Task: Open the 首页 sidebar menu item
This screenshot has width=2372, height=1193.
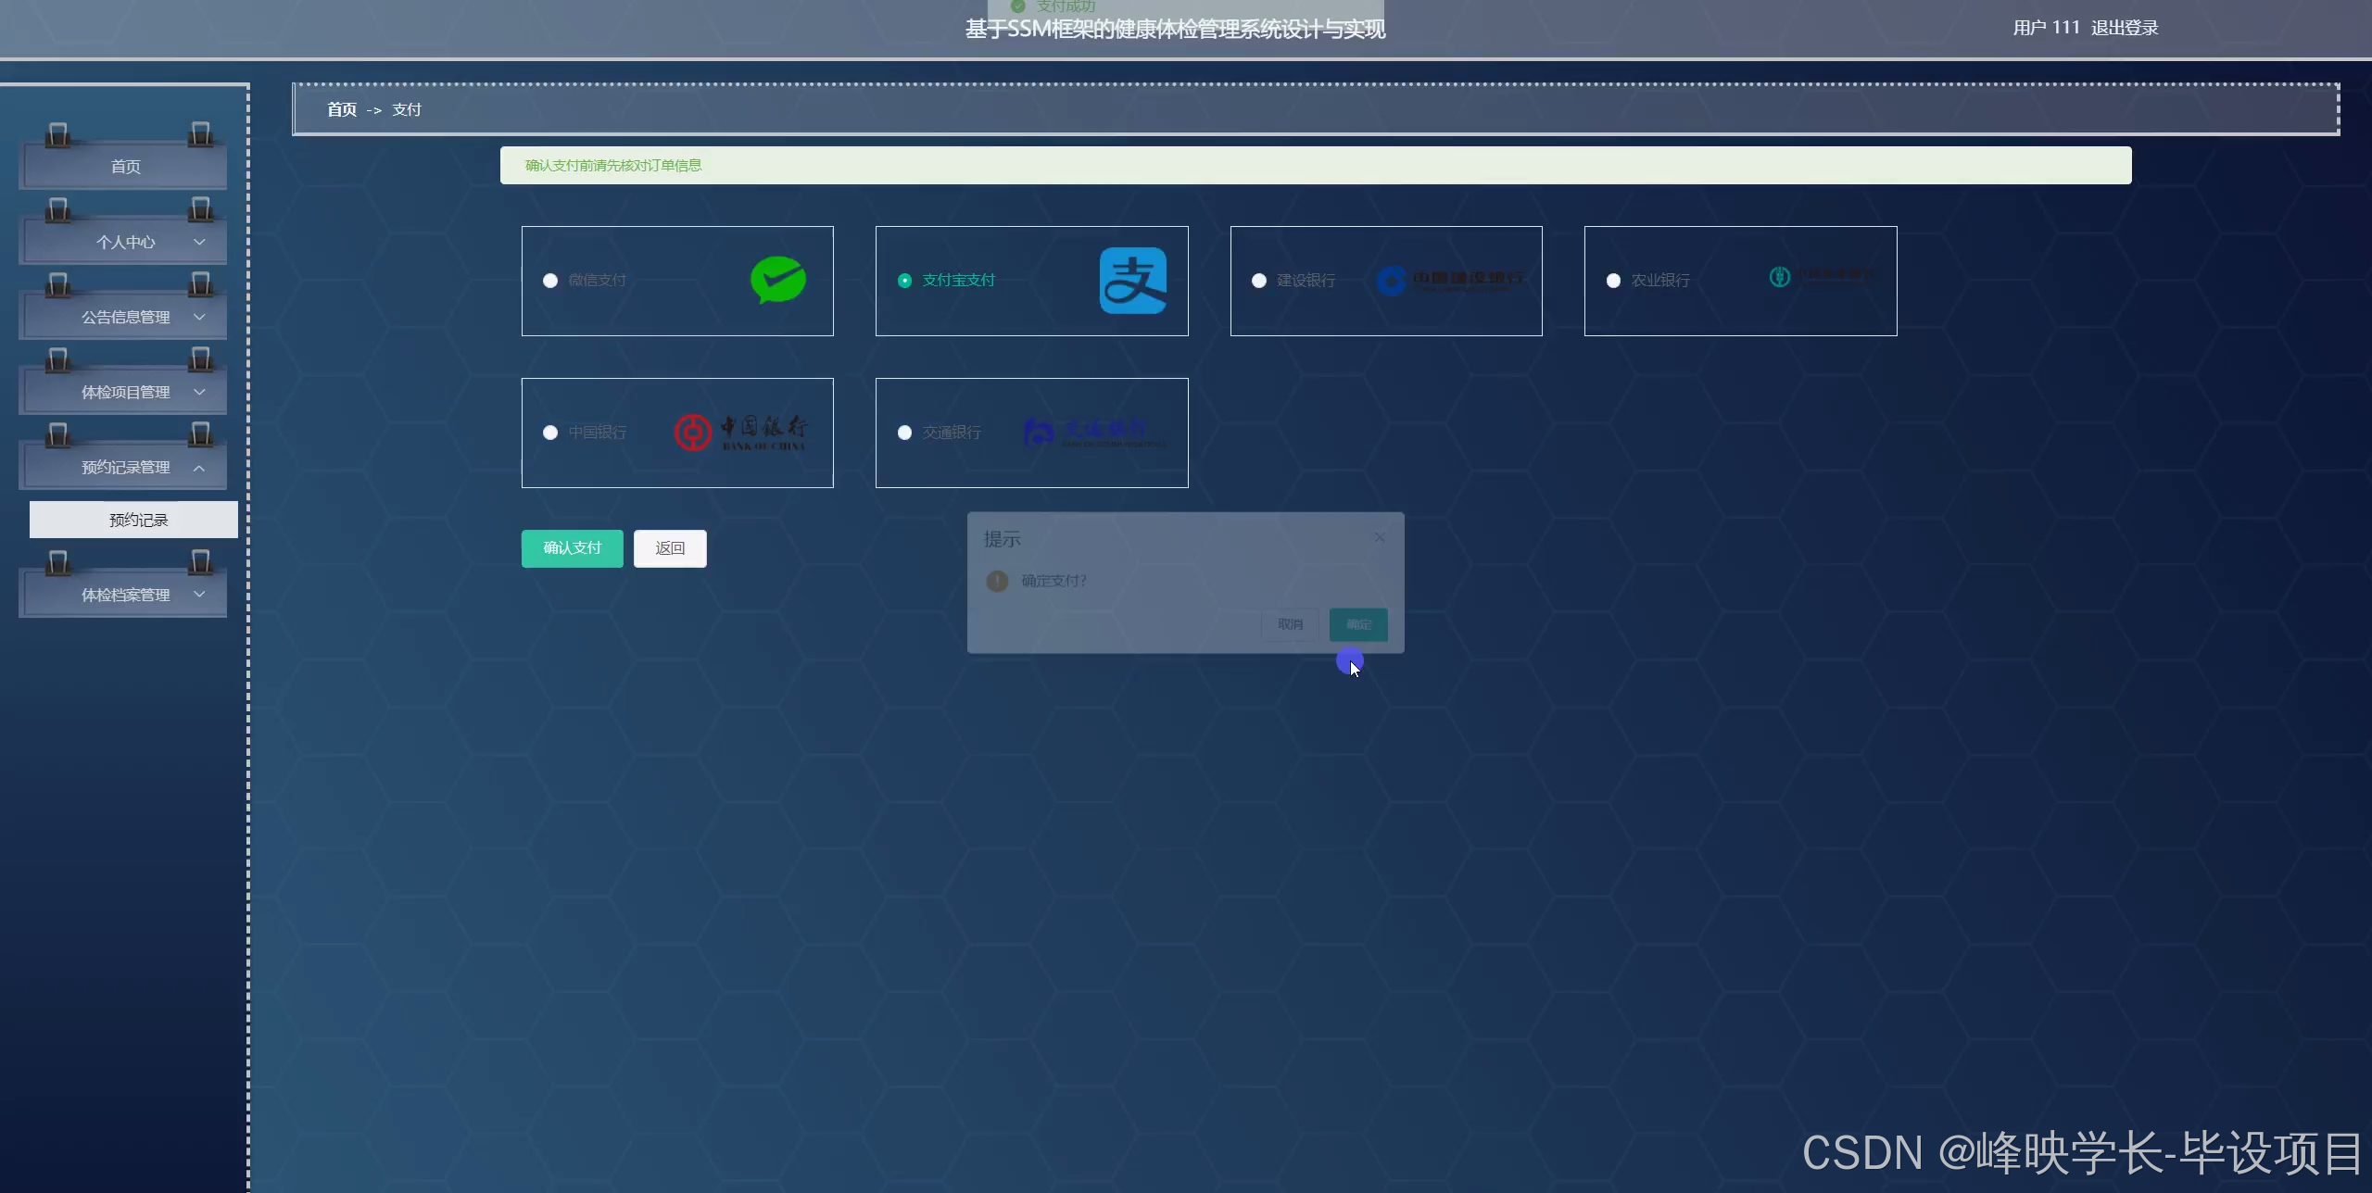Action: pos(125,167)
